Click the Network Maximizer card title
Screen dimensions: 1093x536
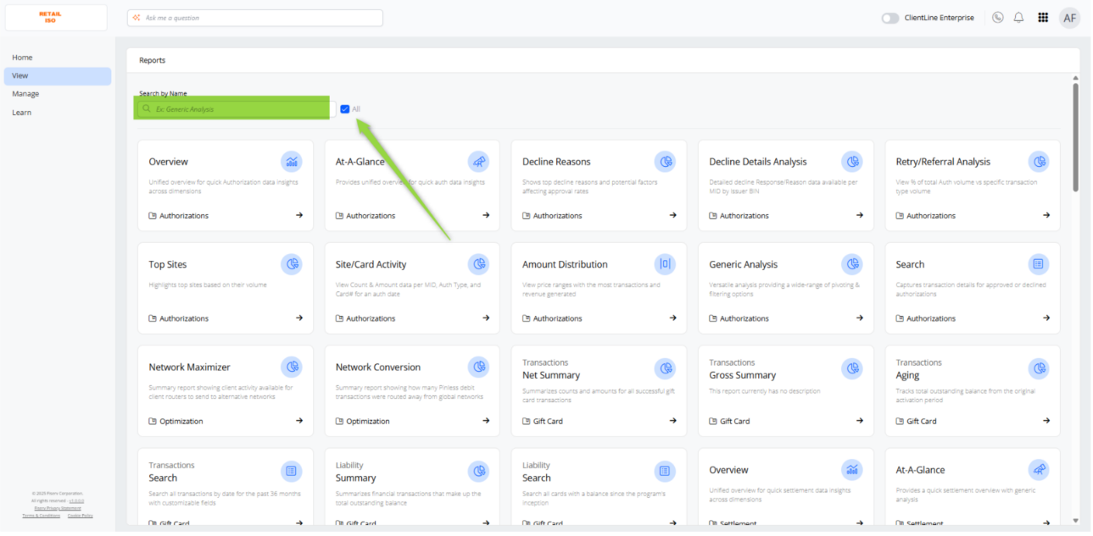(190, 367)
